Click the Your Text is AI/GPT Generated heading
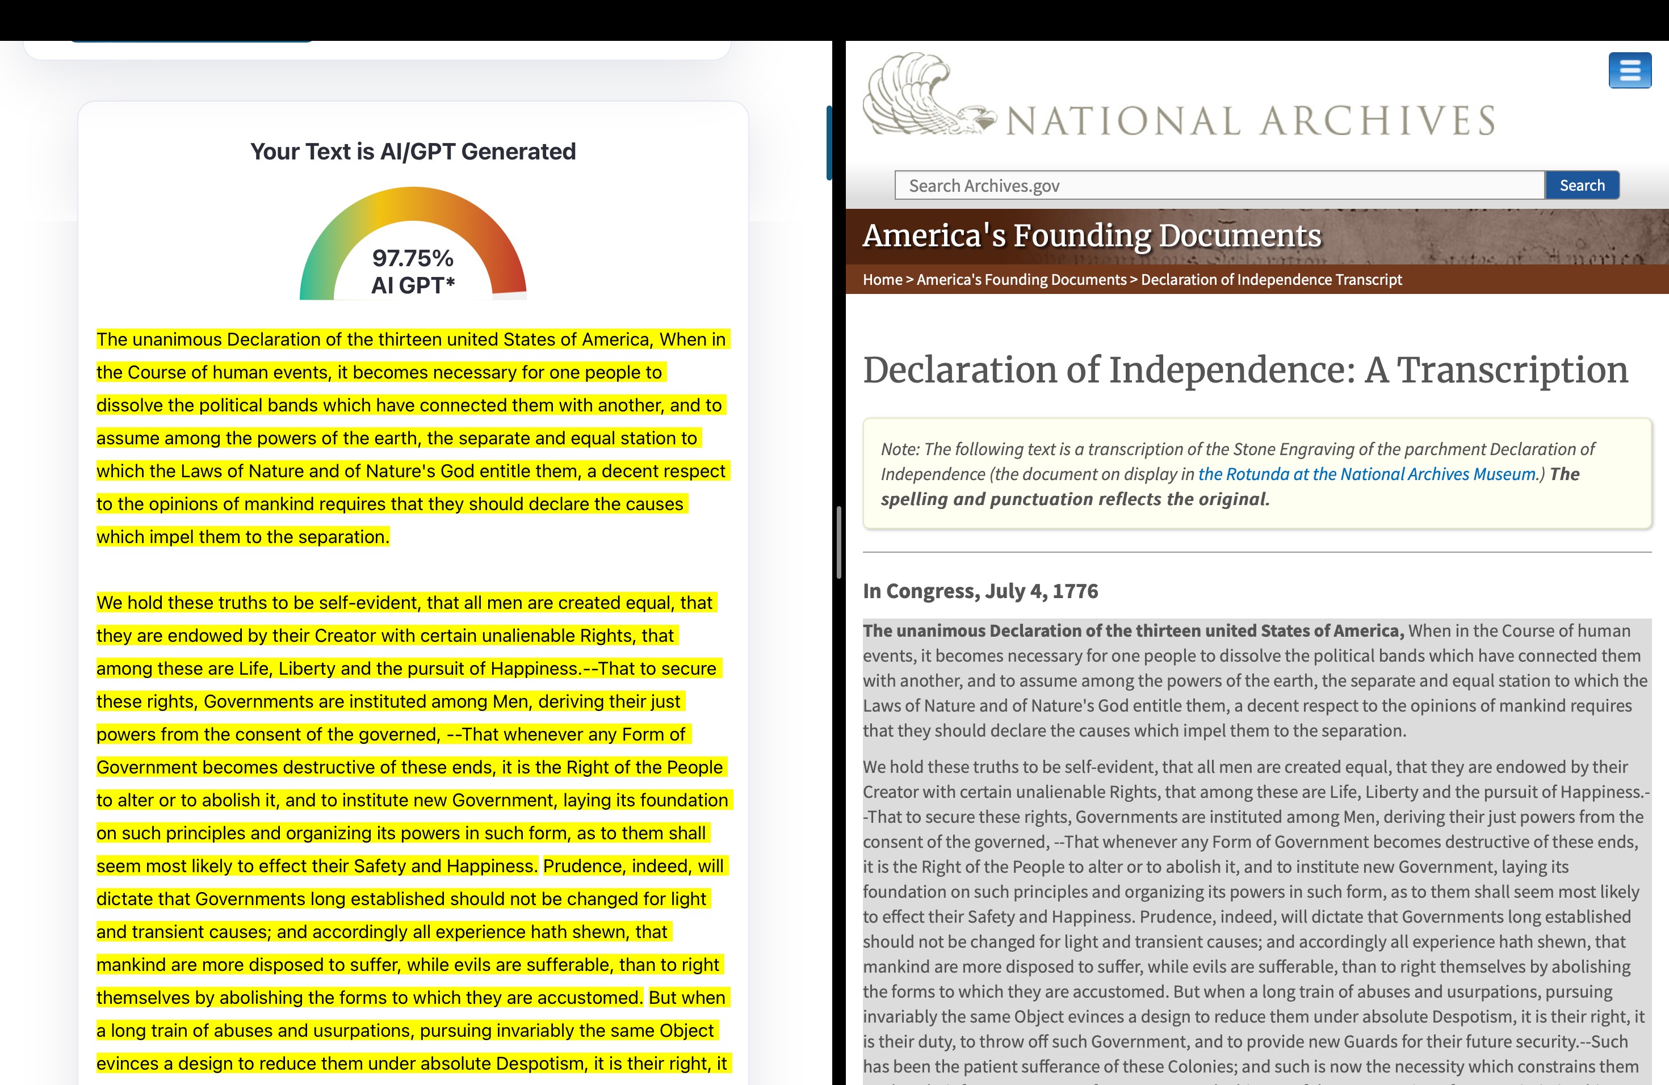Image resolution: width=1669 pixels, height=1085 pixels. (x=413, y=152)
